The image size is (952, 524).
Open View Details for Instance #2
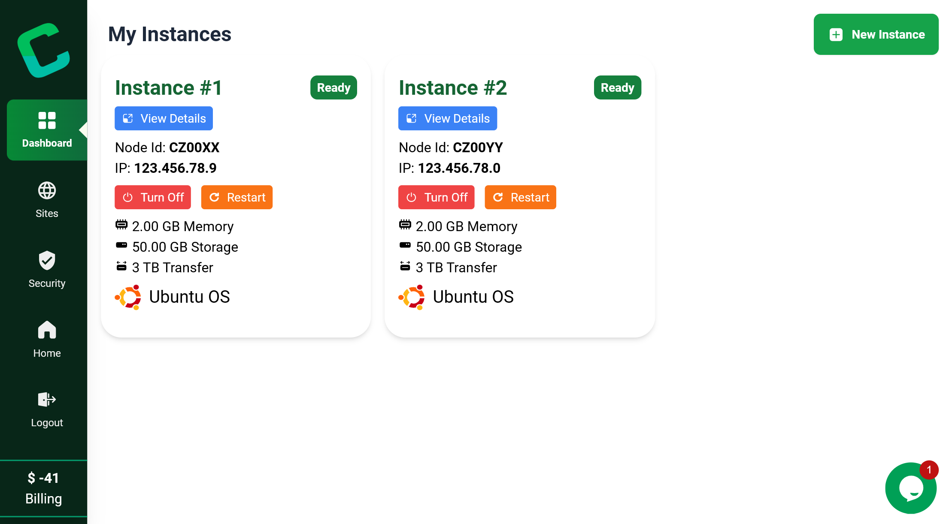448,118
